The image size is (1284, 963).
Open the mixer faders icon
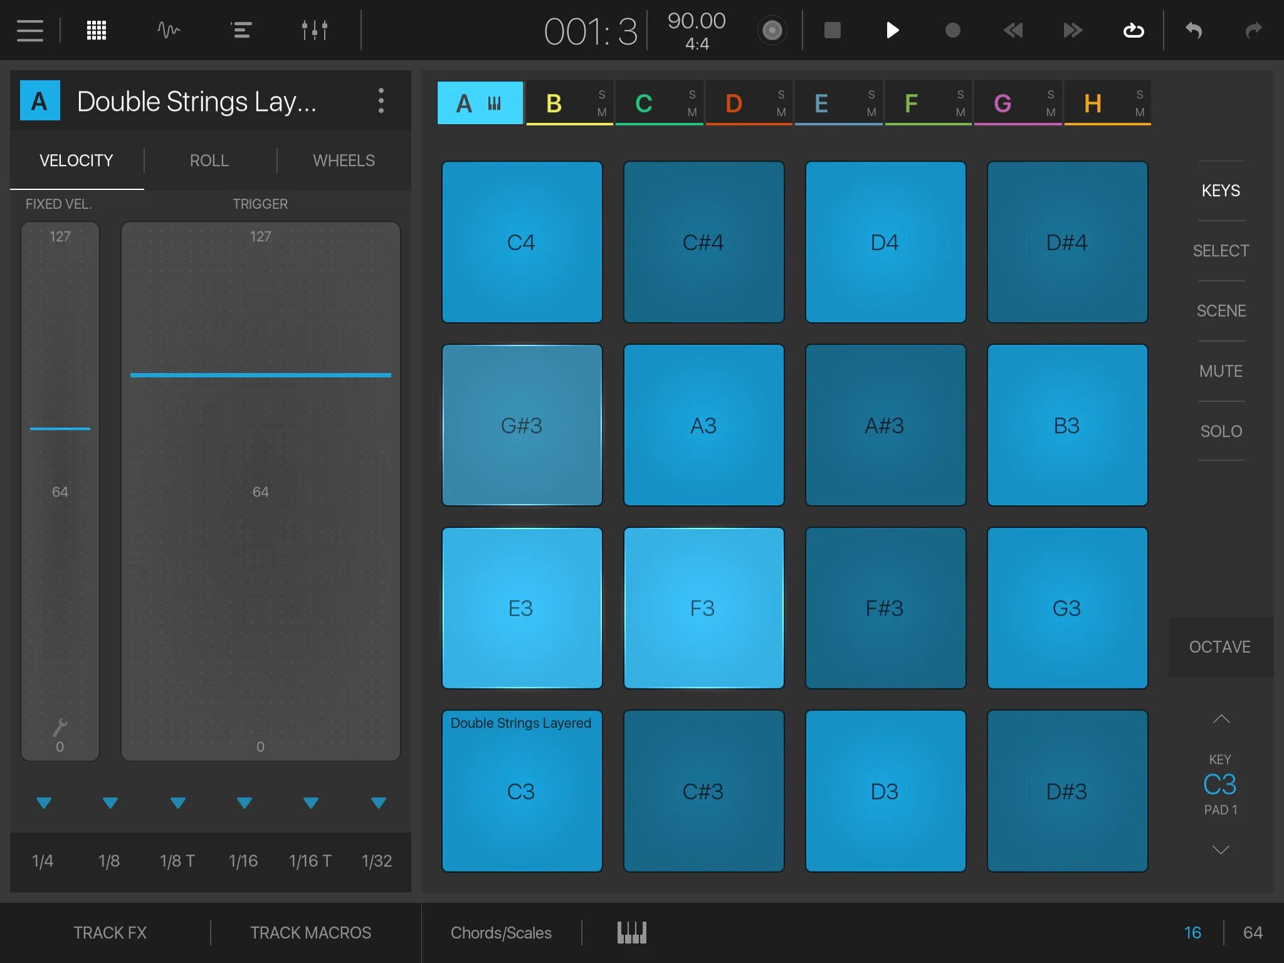tap(314, 30)
